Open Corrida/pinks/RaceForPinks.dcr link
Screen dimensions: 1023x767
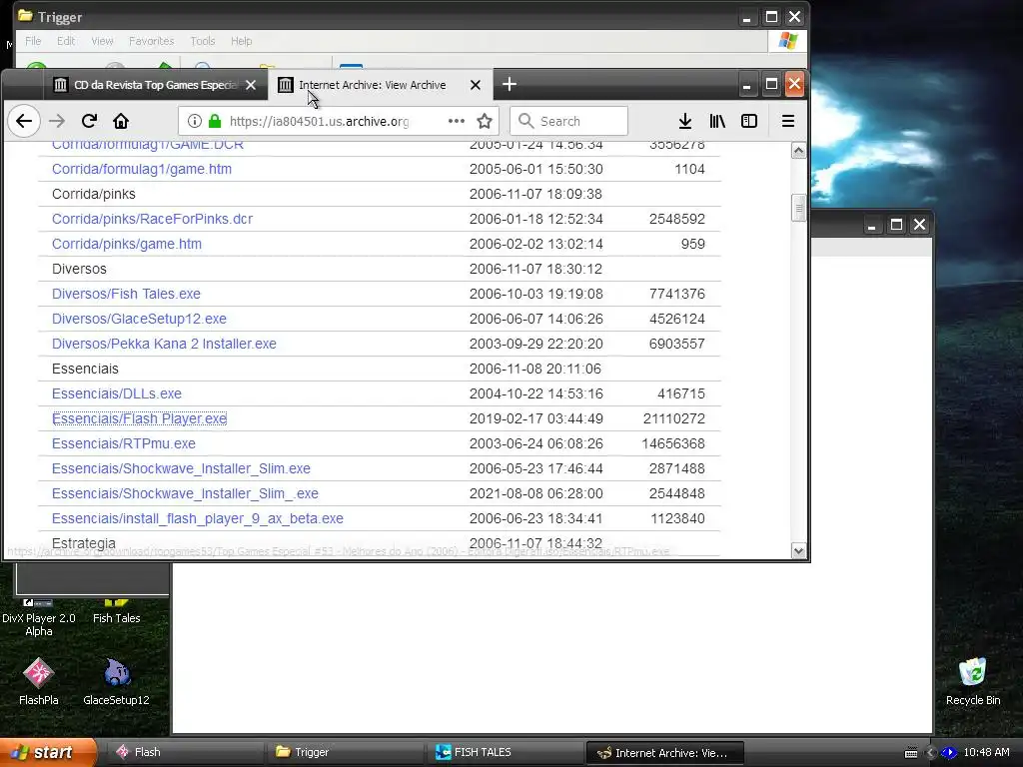(x=152, y=219)
